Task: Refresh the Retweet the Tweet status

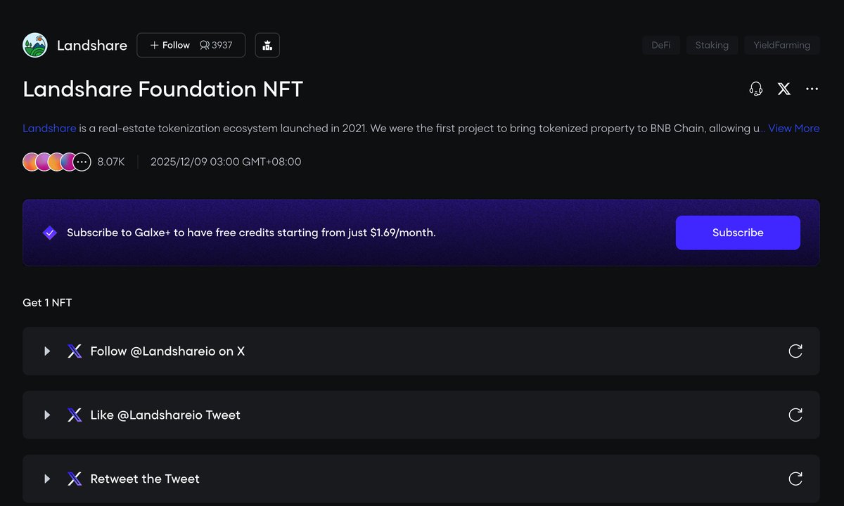Action: (x=795, y=479)
